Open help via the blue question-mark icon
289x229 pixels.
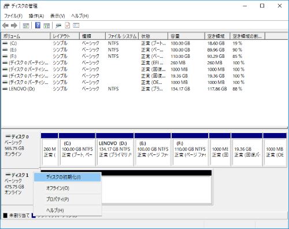38,25
